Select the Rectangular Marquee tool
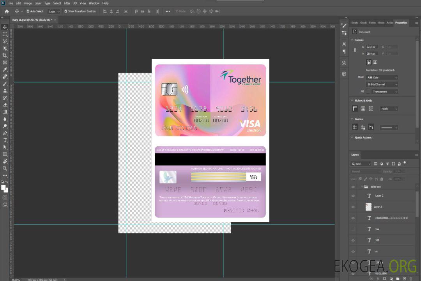 [5, 34]
